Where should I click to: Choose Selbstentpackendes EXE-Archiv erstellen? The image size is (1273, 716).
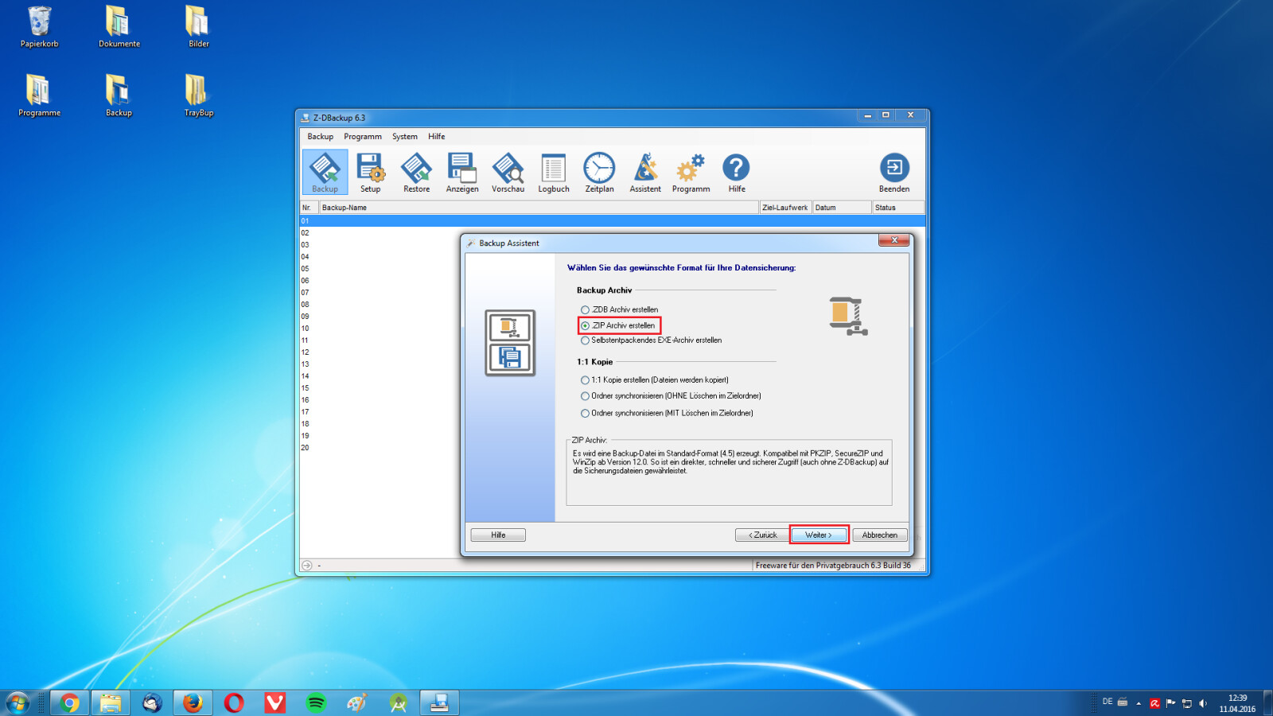tap(652, 340)
